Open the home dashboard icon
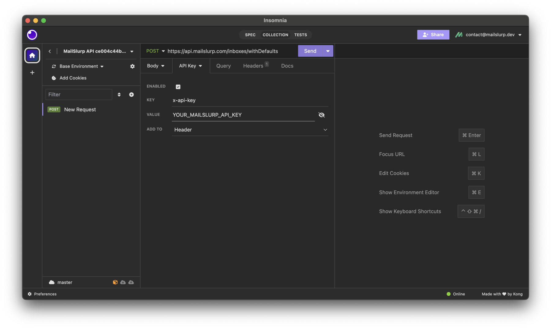Screen dimensions: 551x329 (x=32, y=55)
